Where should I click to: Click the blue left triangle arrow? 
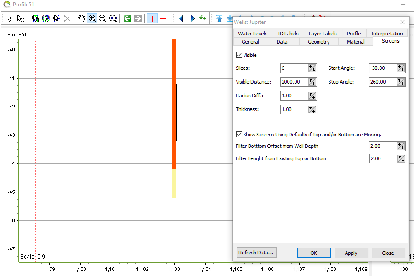coord(181,18)
